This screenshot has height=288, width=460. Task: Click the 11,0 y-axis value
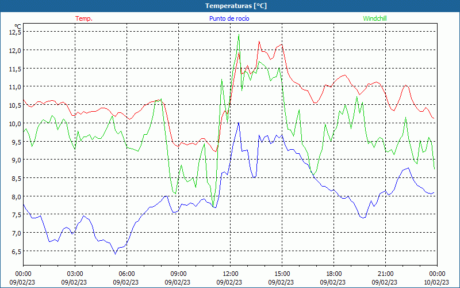pos(16,87)
